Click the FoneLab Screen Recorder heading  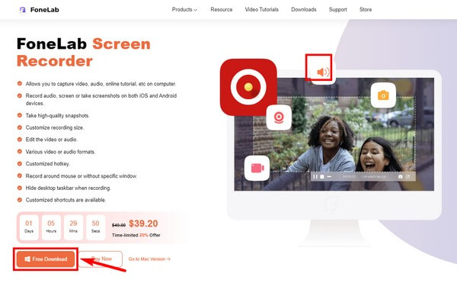pos(84,53)
